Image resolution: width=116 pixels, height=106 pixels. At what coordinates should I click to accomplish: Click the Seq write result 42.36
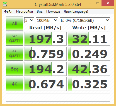coord(89,69)
